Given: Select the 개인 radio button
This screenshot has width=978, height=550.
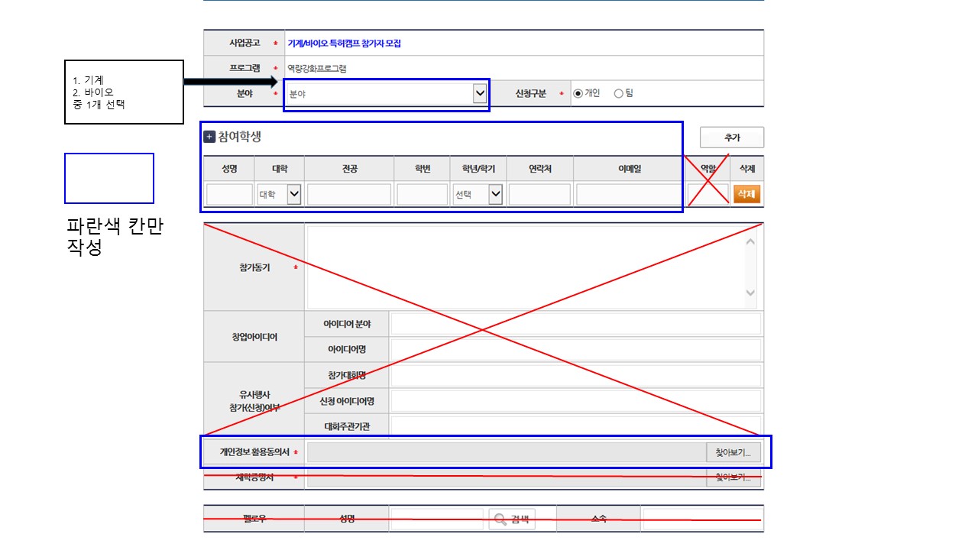Looking at the screenshot, I should 578,94.
